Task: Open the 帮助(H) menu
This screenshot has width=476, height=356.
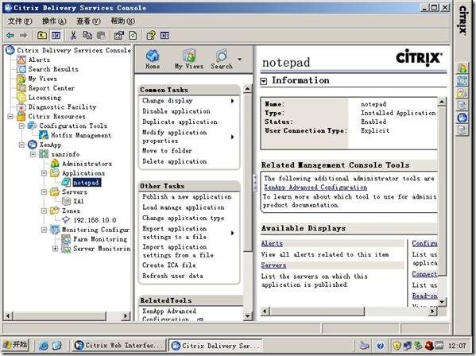Action: 122,21
